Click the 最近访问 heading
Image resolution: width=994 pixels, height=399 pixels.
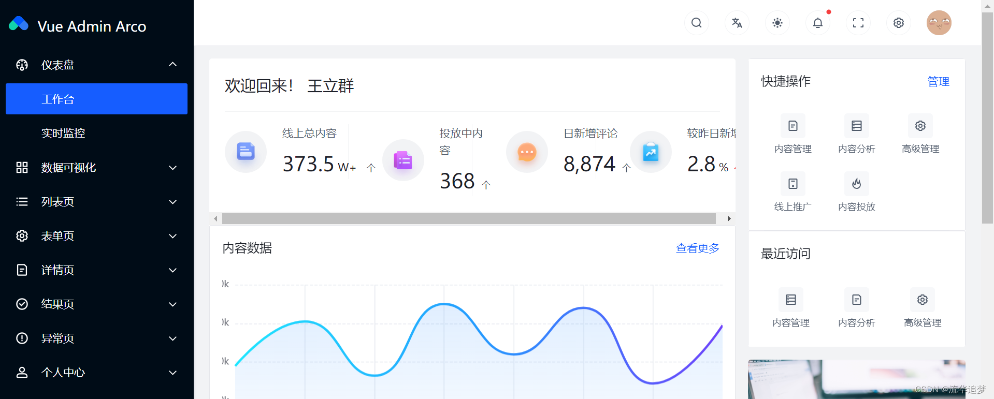785,254
